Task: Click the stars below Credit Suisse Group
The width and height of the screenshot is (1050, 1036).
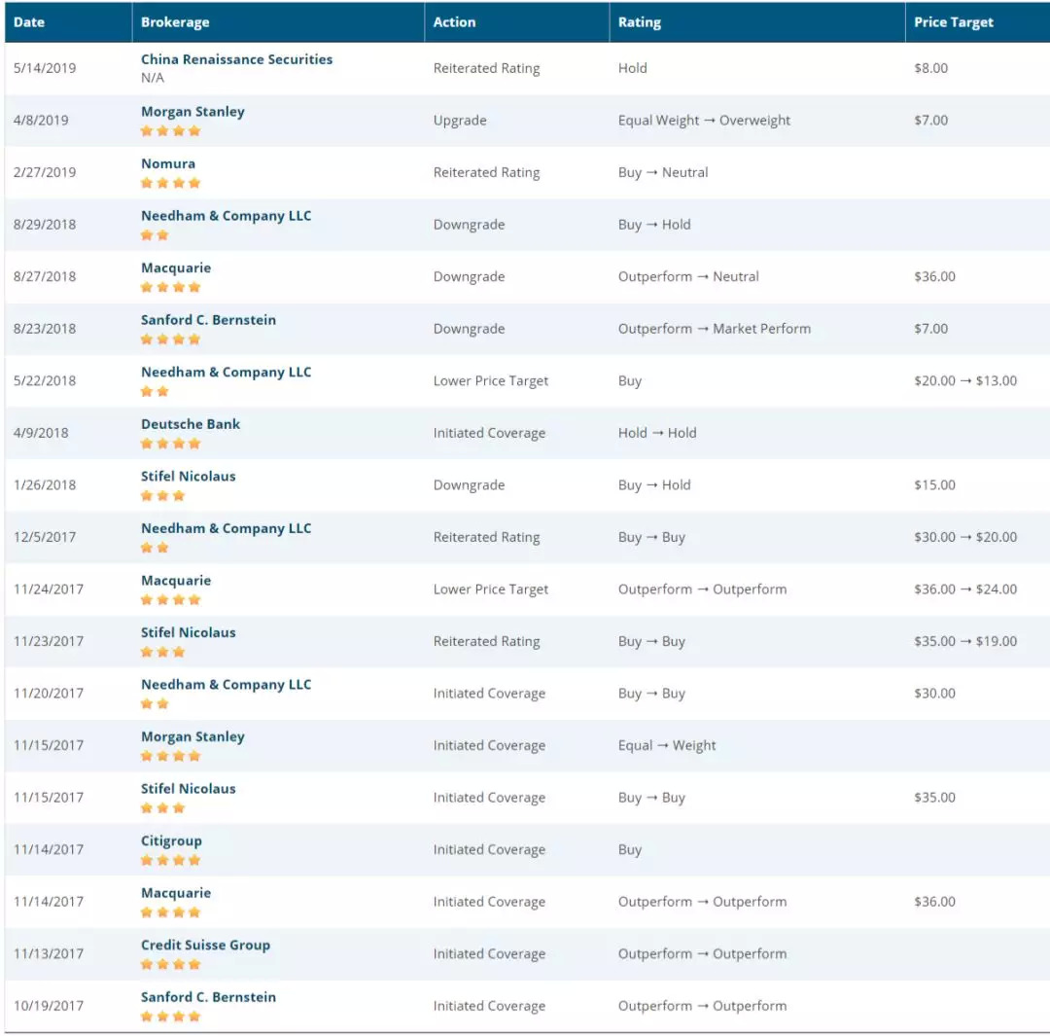Action: tap(171, 964)
